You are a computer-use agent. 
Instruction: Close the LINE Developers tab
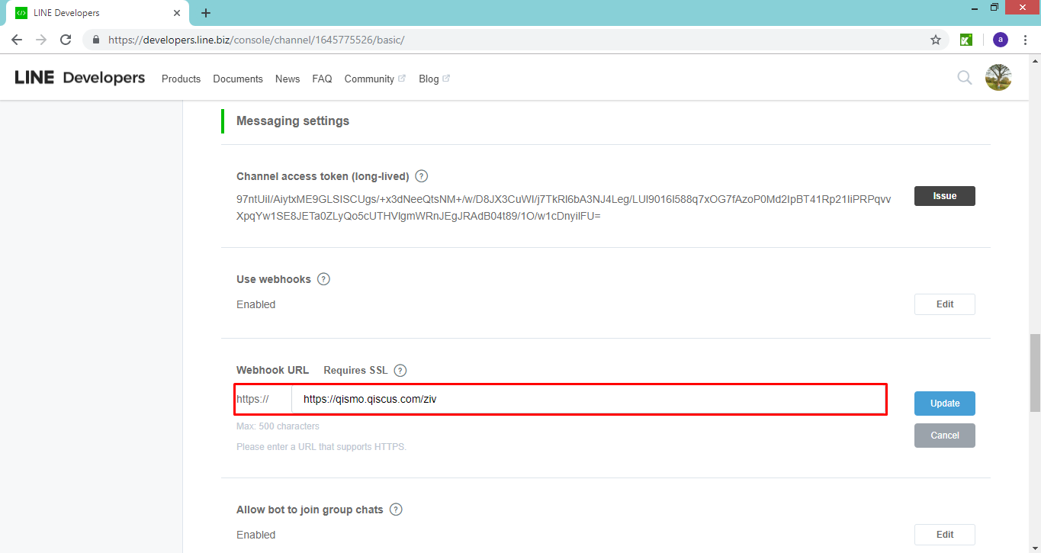click(177, 13)
